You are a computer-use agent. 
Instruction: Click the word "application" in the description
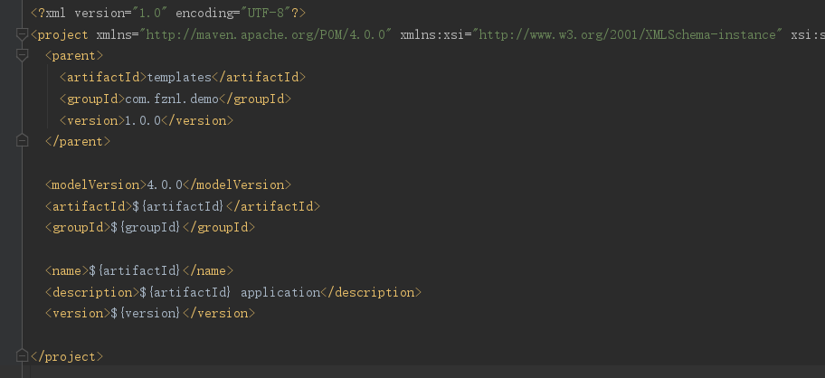280,292
